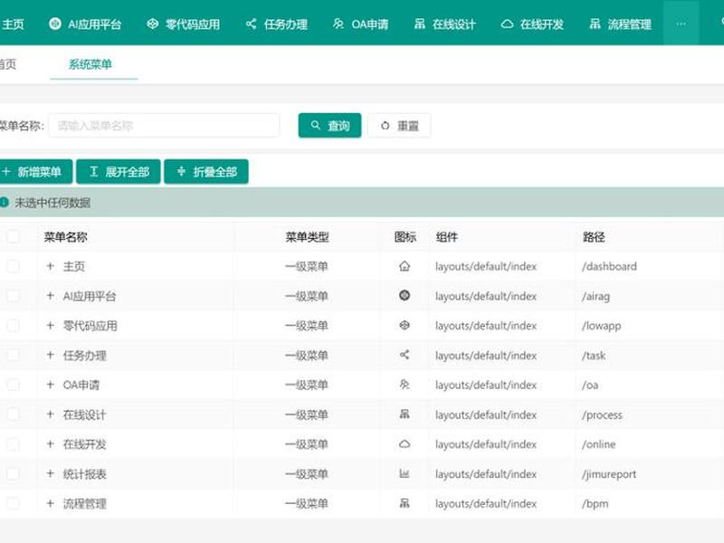Check the checkbox for 在线设计 row
Image resolution: width=724 pixels, height=543 pixels.
(13, 414)
